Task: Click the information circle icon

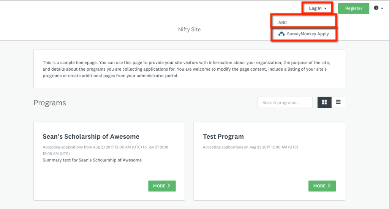Action: (x=376, y=8)
